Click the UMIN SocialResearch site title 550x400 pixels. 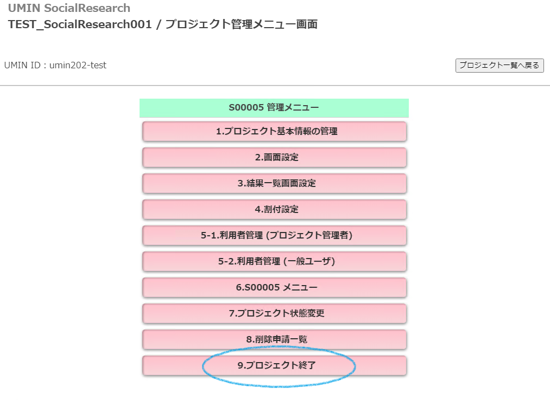click(x=69, y=8)
